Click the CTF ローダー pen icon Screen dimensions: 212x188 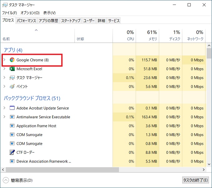point(12,152)
